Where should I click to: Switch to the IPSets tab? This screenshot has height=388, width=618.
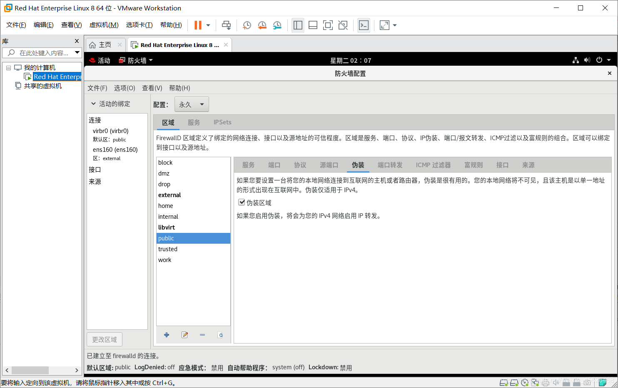click(222, 122)
